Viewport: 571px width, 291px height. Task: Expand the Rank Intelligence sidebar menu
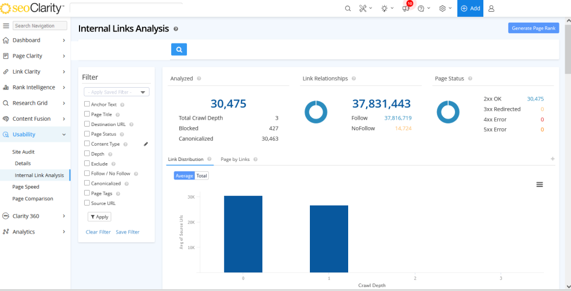coord(35,87)
